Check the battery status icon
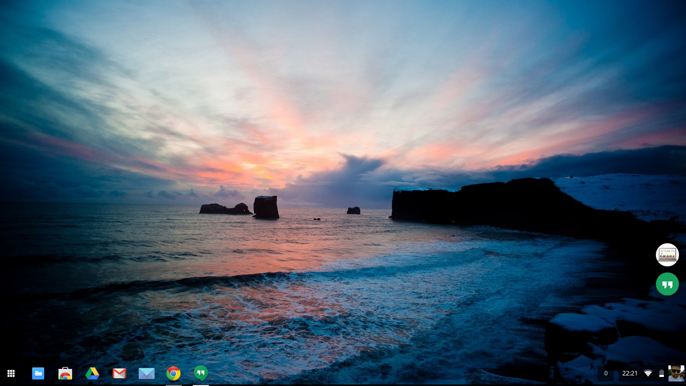 [x=661, y=373]
